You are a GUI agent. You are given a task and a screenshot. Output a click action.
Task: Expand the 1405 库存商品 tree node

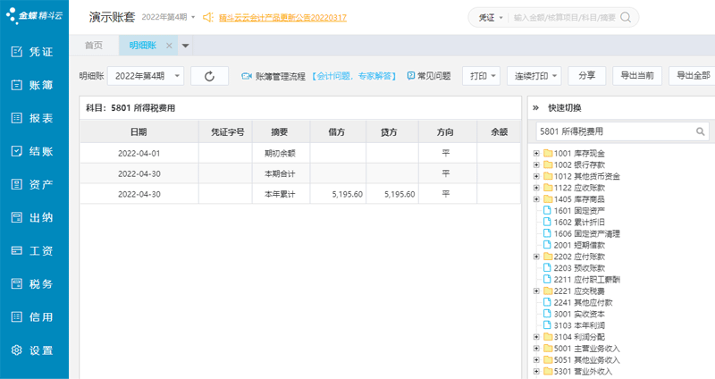pyautogui.click(x=536, y=198)
